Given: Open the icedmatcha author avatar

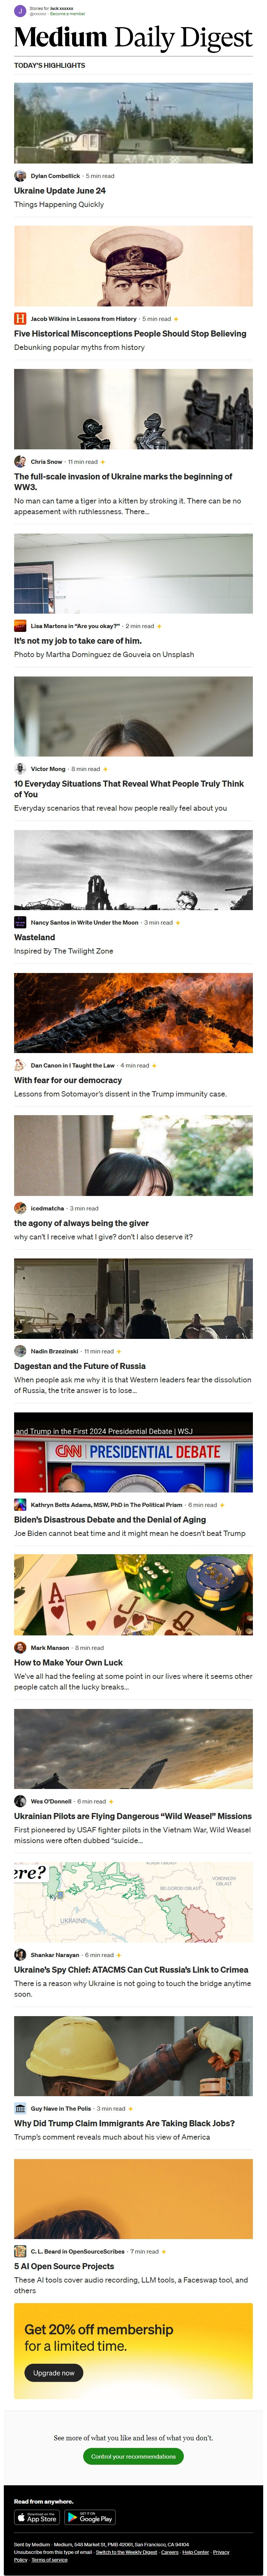Looking at the screenshot, I should (20, 1208).
